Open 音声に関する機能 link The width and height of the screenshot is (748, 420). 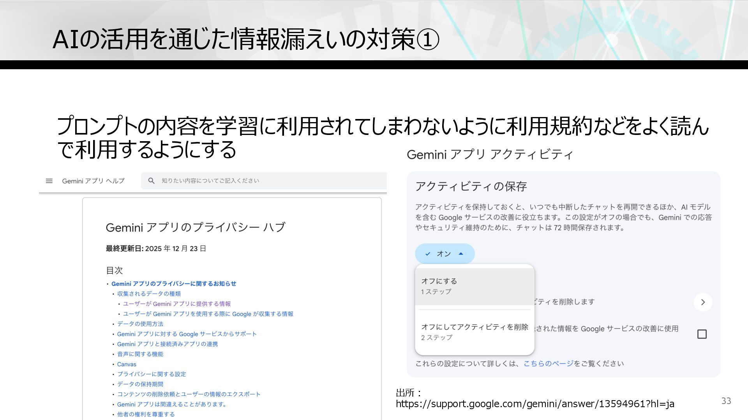click(140, 354)
